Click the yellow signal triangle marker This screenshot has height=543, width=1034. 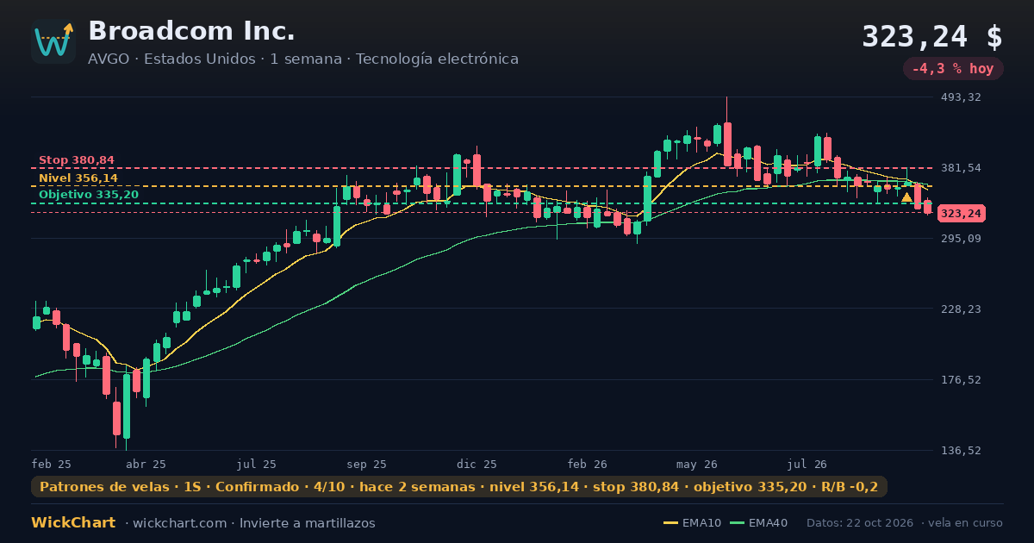[x=906, y=197]
